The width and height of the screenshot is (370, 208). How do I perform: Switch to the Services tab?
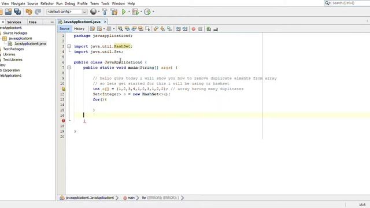click(x=14, y=22)
